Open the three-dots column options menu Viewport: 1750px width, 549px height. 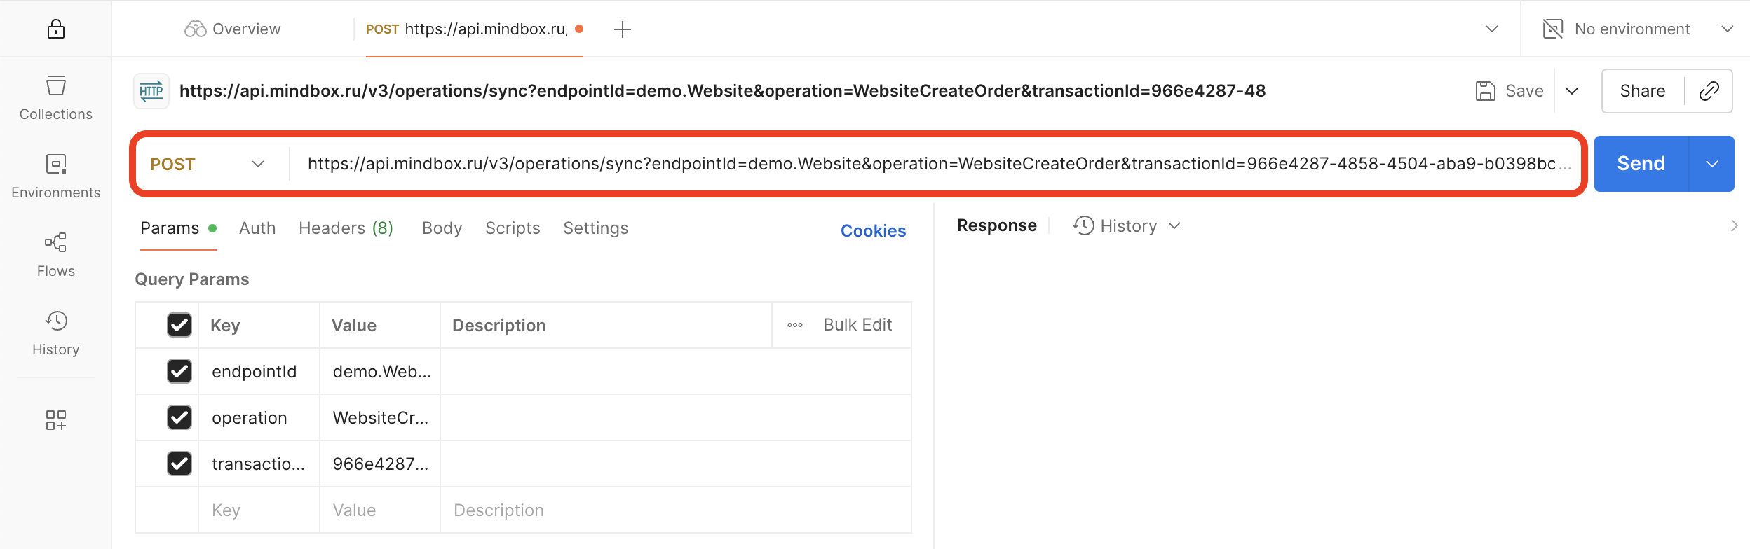click(x=795, y=325)
